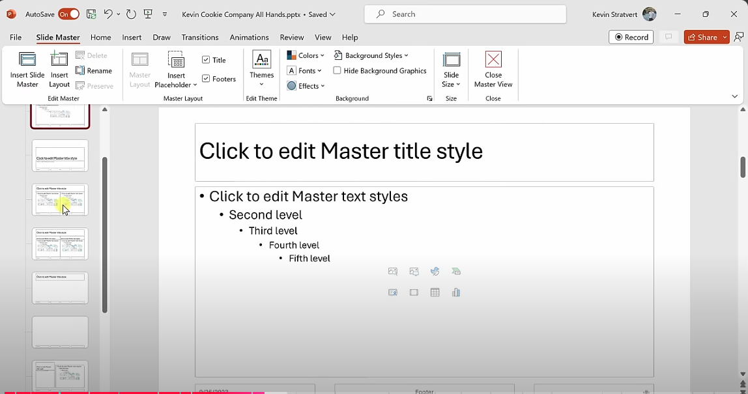
Task: Collapse the ribbon with the chevron
Action: [x=735, y=96]
